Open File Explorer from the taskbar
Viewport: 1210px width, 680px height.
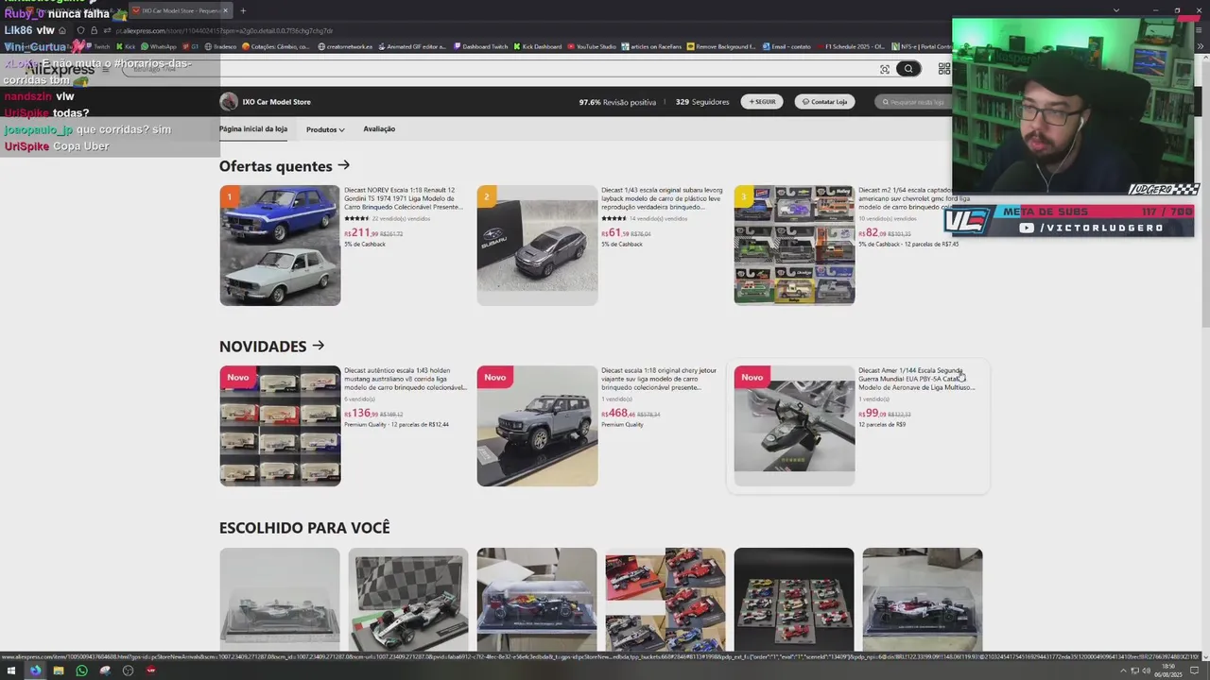[59, 671]
